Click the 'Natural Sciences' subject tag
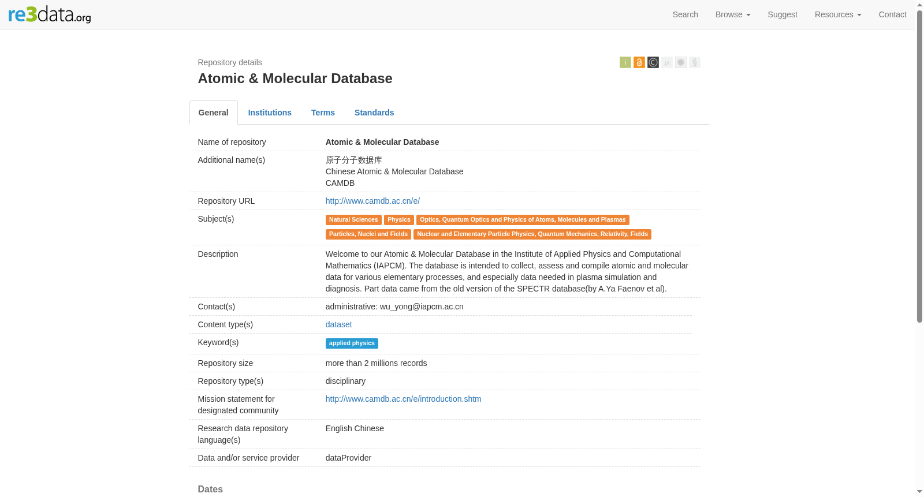 [353, 220]
